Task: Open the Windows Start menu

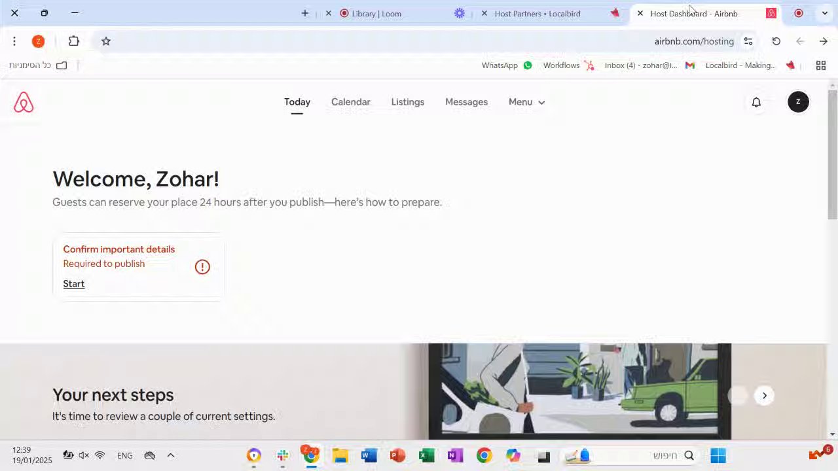Action: [x=718, y=455]
